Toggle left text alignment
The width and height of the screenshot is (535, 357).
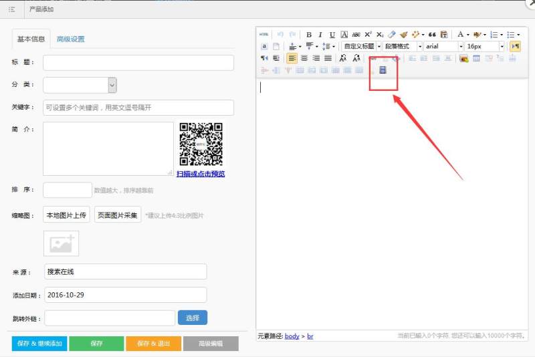click(x=292, y=58)
